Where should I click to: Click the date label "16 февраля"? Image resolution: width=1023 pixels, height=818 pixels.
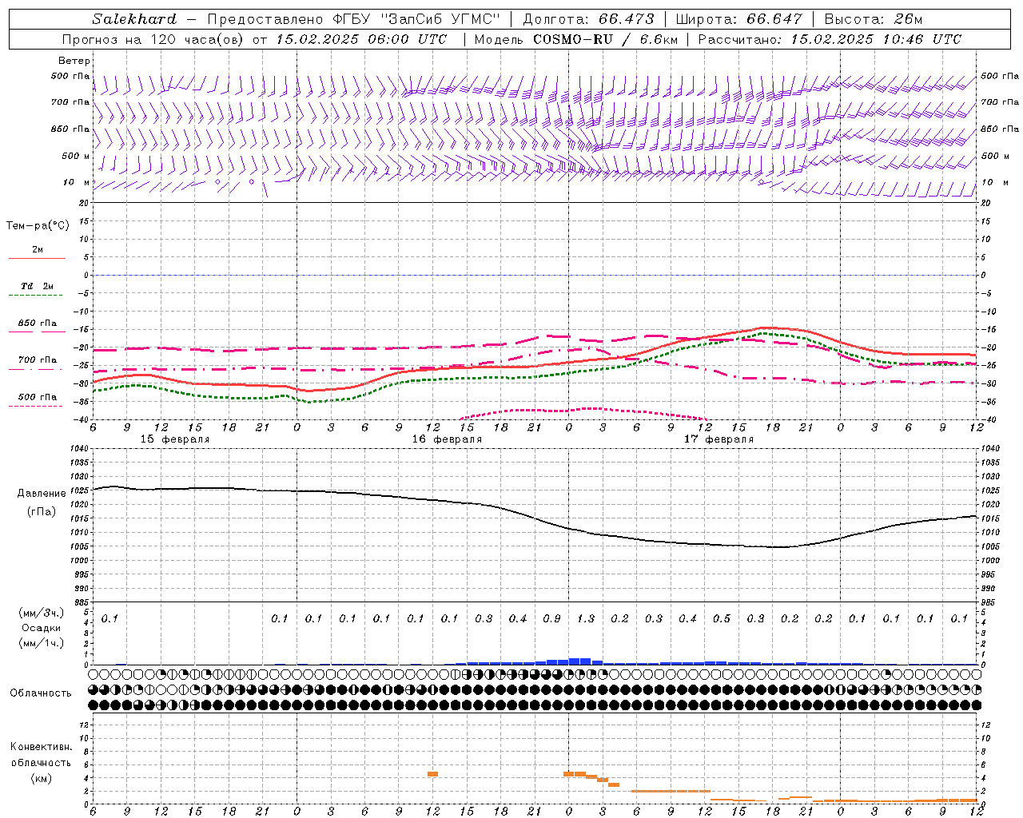click(447, 439)
